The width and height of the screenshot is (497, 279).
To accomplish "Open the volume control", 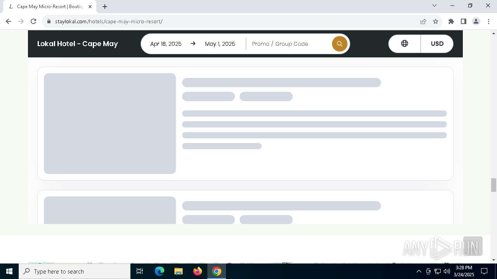I will [447, 271].
